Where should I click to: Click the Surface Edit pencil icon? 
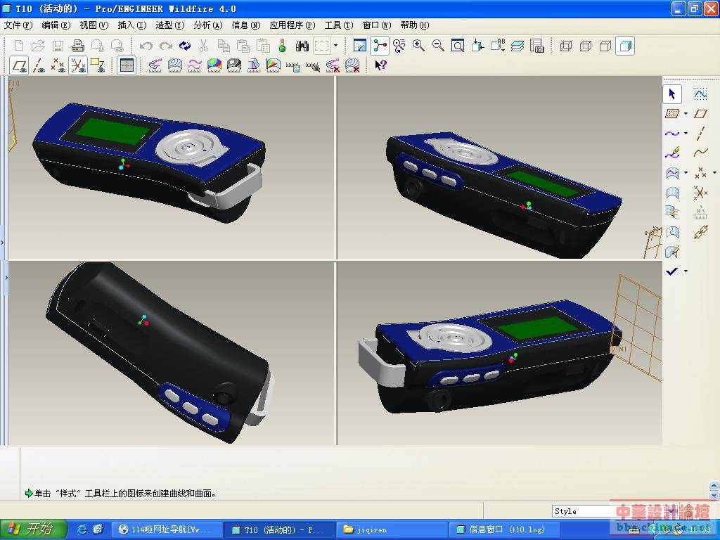click(671, 251)
